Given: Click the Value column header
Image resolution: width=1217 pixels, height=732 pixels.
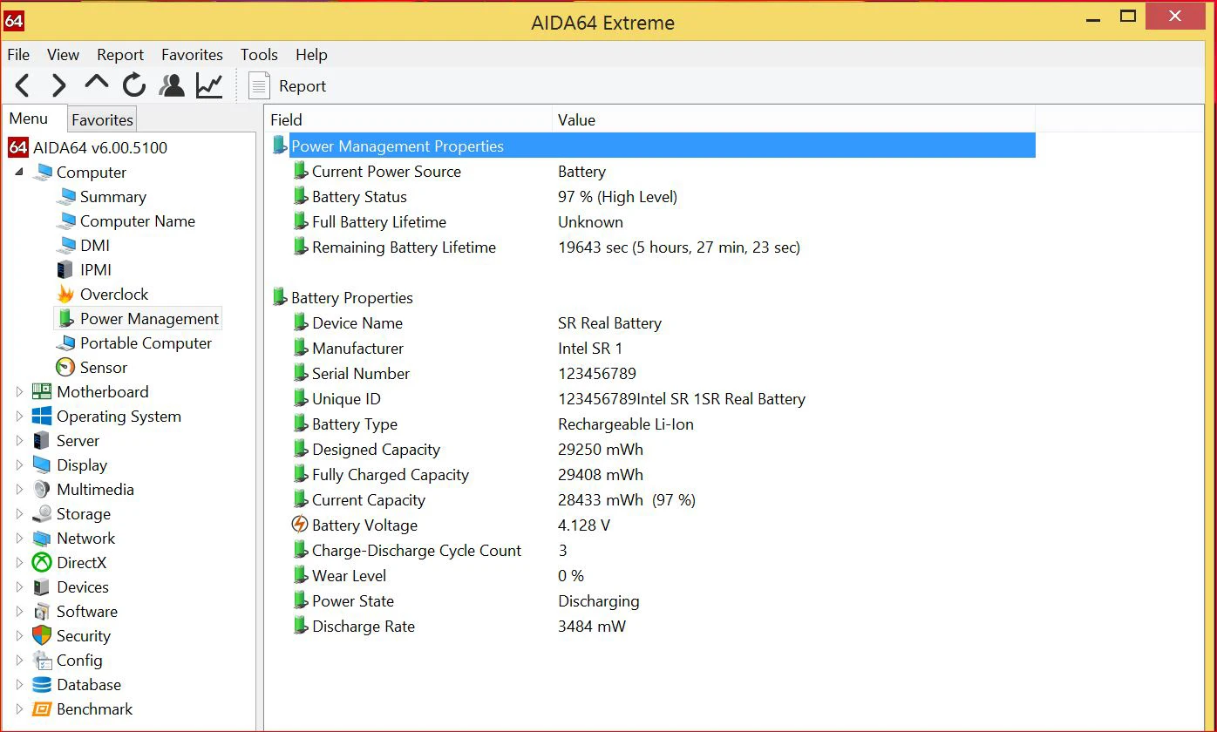Looking at the screenshot, I should point(793,120).
